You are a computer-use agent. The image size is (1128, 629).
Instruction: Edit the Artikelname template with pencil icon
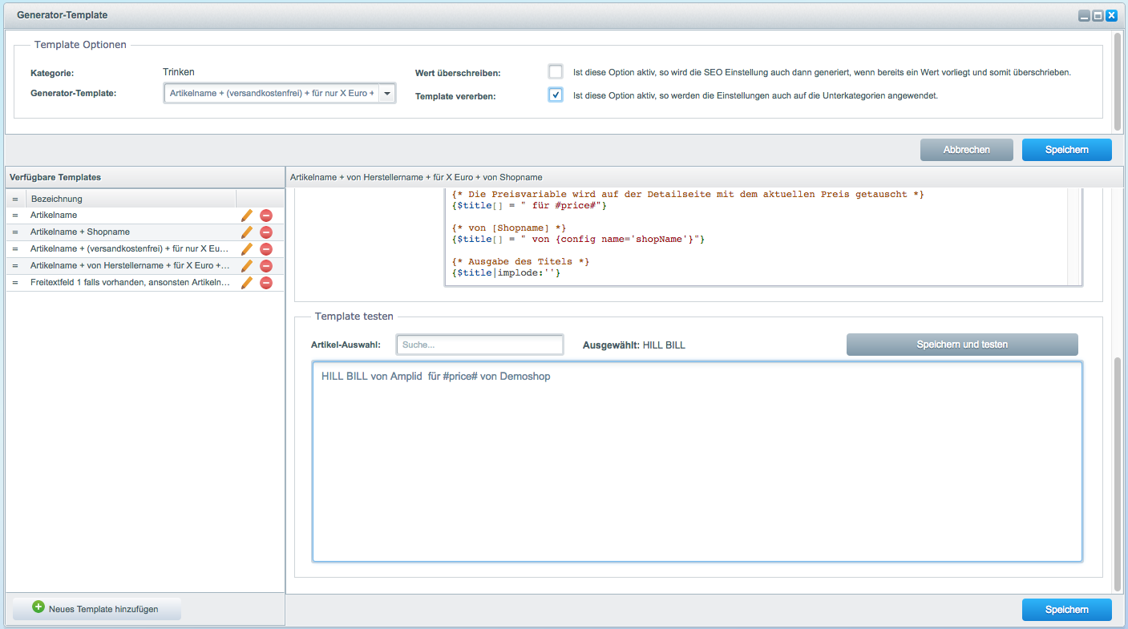click(247, 216)
